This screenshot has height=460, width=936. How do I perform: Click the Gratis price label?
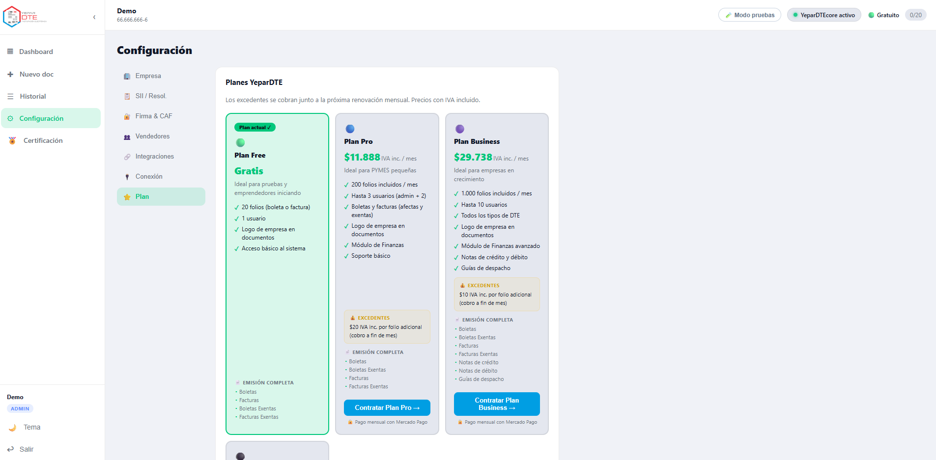pyautogui.click(x=249, y=171)
